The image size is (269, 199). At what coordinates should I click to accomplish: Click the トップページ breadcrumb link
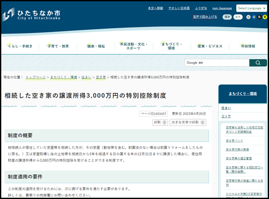click(x=35, y=78)
